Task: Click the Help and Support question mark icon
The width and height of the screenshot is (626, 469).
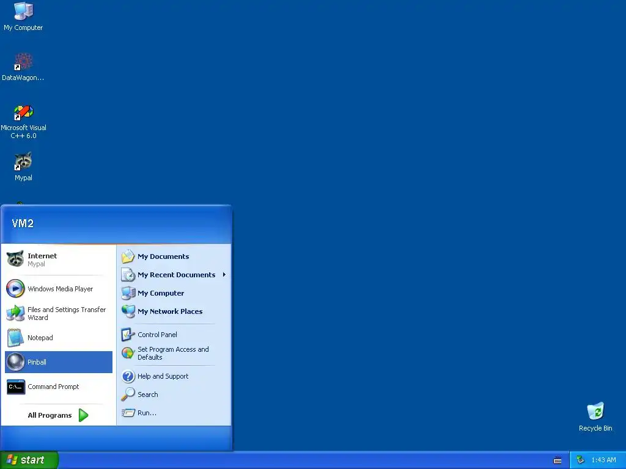Action: (x=128, y=376)
